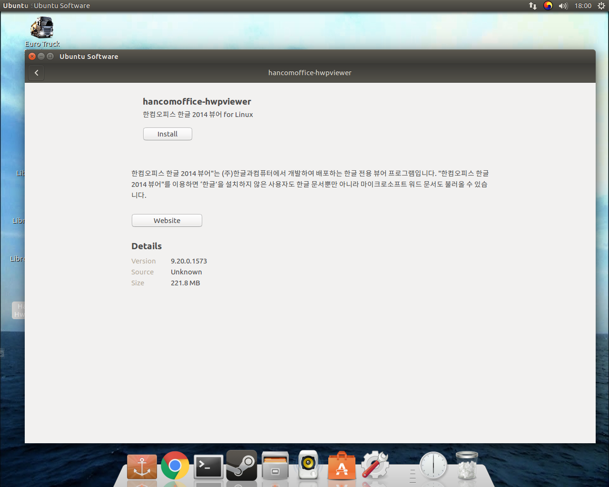This screenshot has height=487, width=609.
Task: Open the file manager drawer icon in the dock
Action: tap(275, 466)
